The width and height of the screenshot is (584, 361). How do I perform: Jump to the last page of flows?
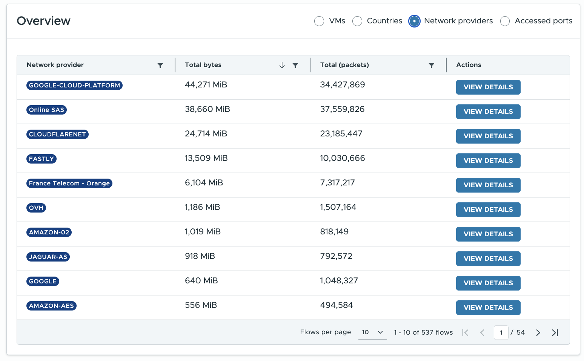click(555, 332)
